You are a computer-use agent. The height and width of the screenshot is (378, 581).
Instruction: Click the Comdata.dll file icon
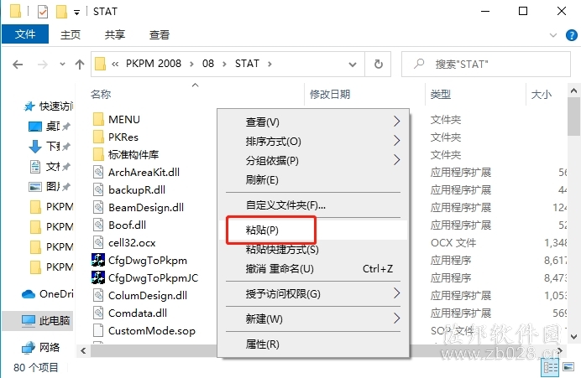[98, 313]
